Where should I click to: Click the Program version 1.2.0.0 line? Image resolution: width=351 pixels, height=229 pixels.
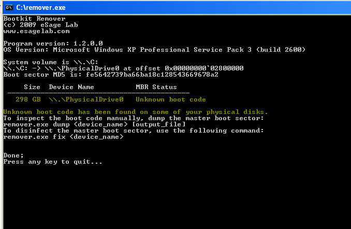tap(53, 44)
